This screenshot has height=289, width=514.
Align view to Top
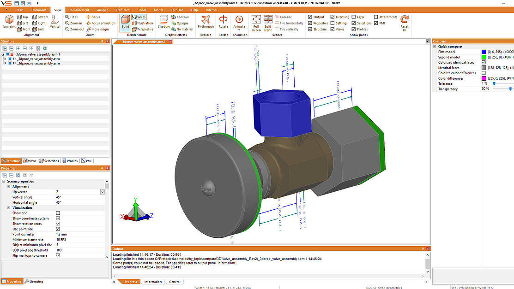(23, 17)
